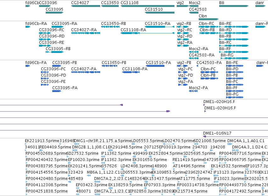Select protein CG34027-PA
The image size is (268, 196).
(x=84, y=69)
